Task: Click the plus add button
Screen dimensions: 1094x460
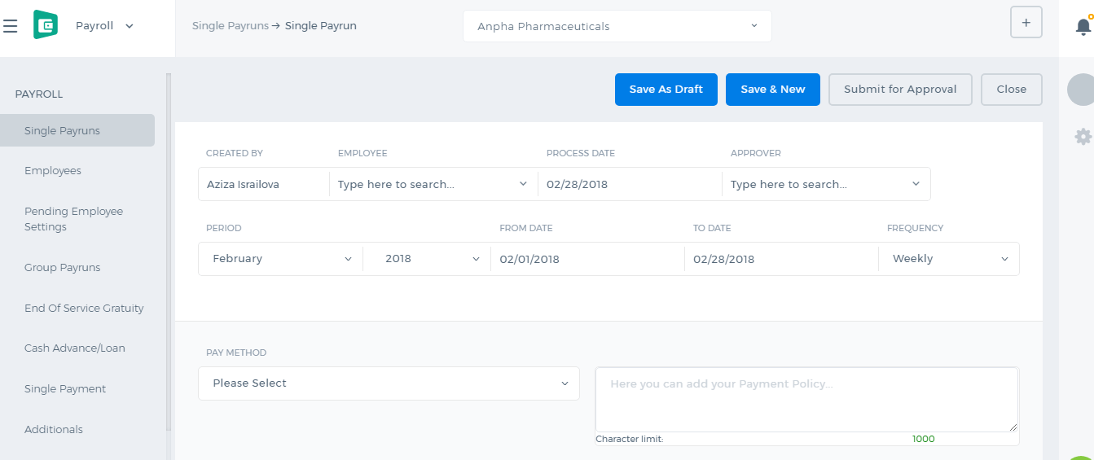Action: 1026,23
